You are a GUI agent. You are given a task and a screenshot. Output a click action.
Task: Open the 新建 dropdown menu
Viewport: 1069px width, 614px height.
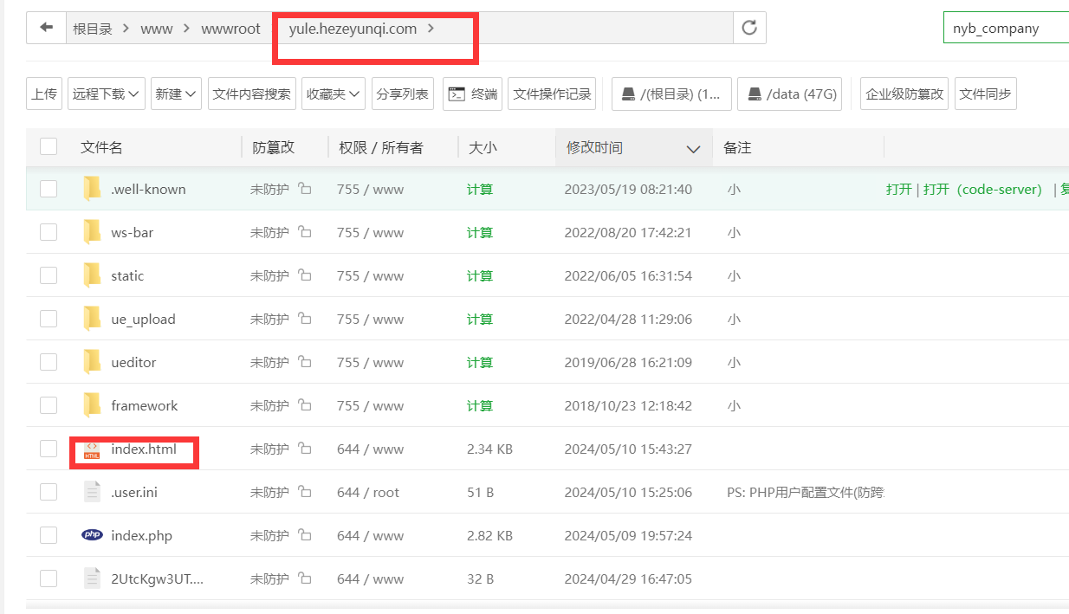coord(176,94)
